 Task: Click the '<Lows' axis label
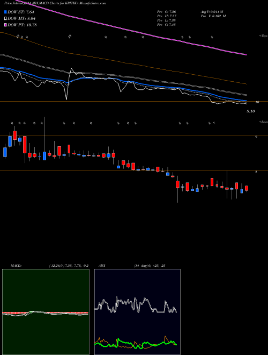point(263,122)
